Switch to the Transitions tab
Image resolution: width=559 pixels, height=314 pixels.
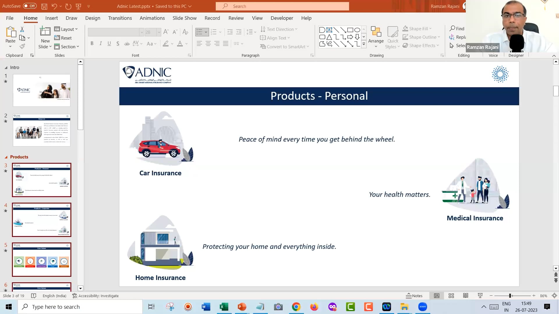(x=120, y=18)
